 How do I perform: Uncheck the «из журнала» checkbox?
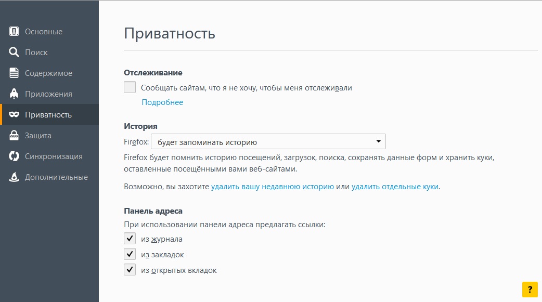pyautogui.click(x=130, y=239)
